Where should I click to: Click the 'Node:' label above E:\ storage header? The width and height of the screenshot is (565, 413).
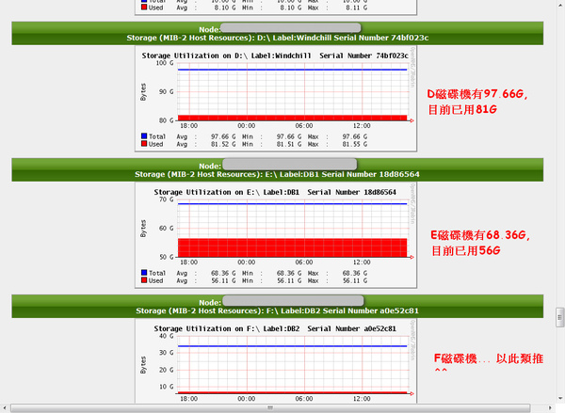click(210, 166)
